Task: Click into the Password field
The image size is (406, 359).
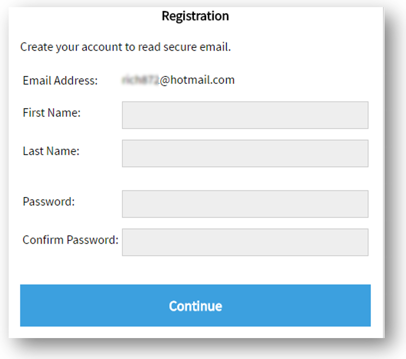Action: pos(245,204)
